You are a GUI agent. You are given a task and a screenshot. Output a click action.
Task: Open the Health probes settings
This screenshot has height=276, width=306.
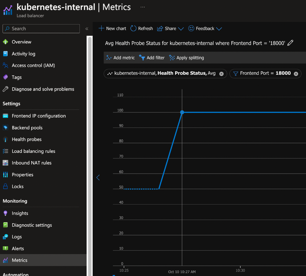click(26, 139)
